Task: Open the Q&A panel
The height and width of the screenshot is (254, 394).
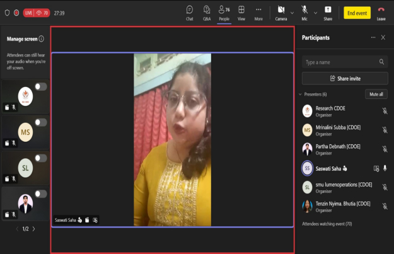Action: point(207,12)
